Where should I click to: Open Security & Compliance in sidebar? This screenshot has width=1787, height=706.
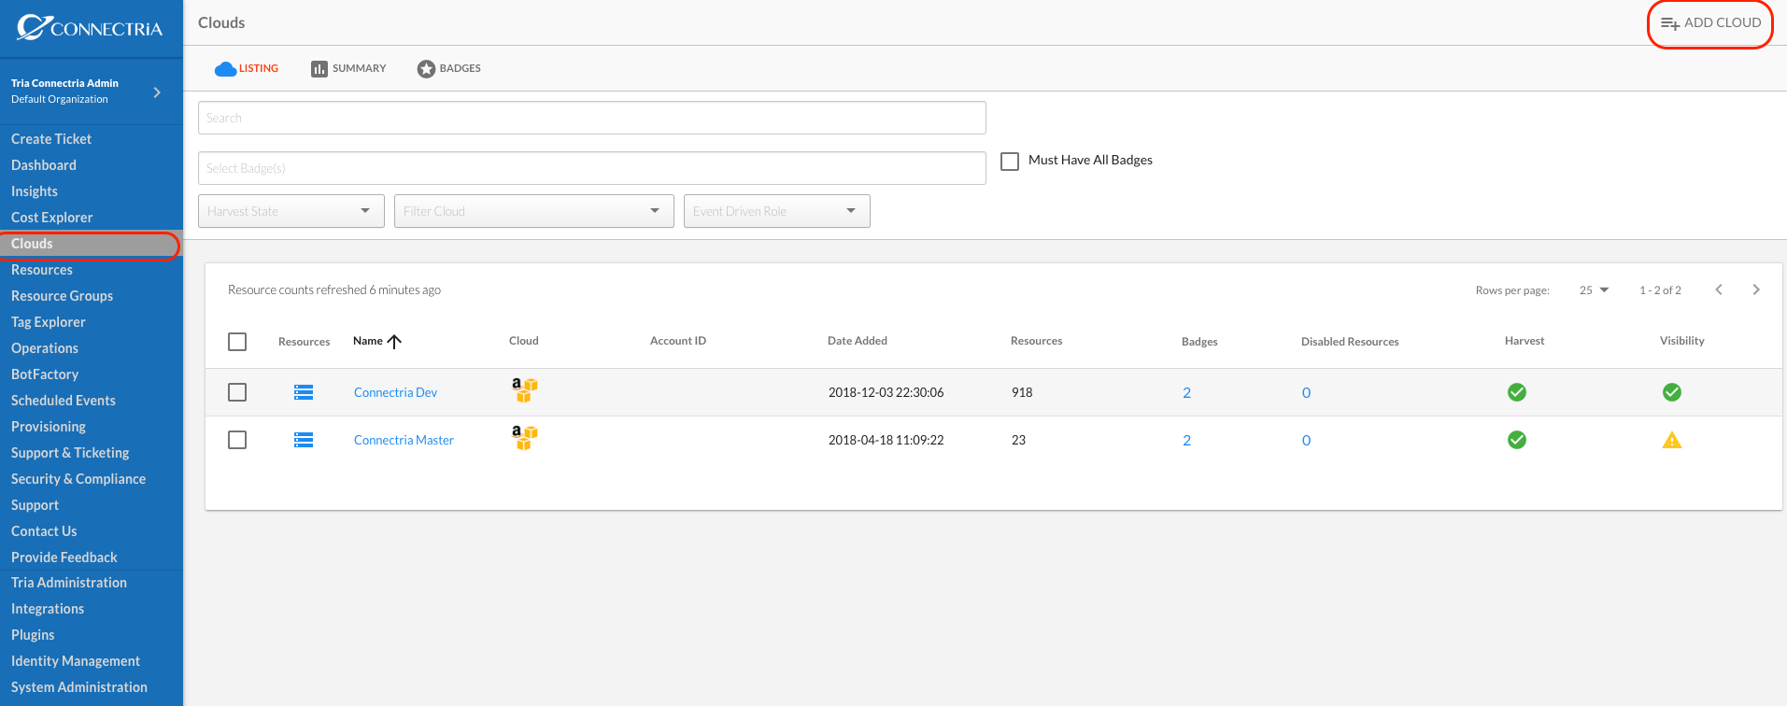tap(78, 479)
